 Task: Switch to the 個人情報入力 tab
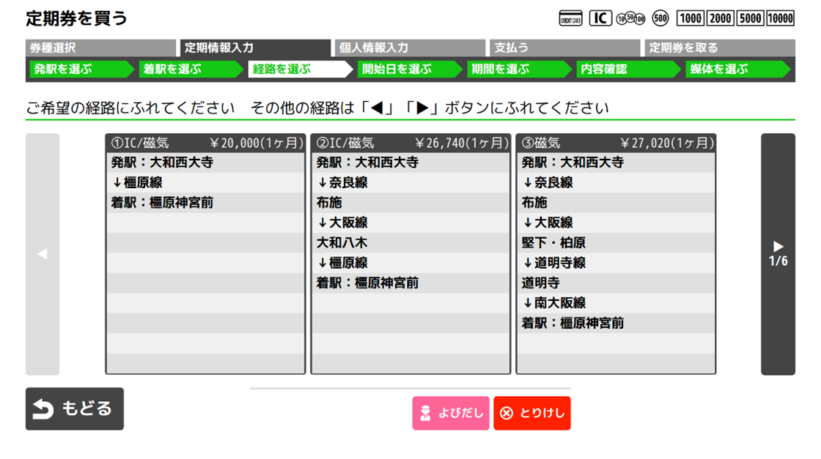point(410,48)
